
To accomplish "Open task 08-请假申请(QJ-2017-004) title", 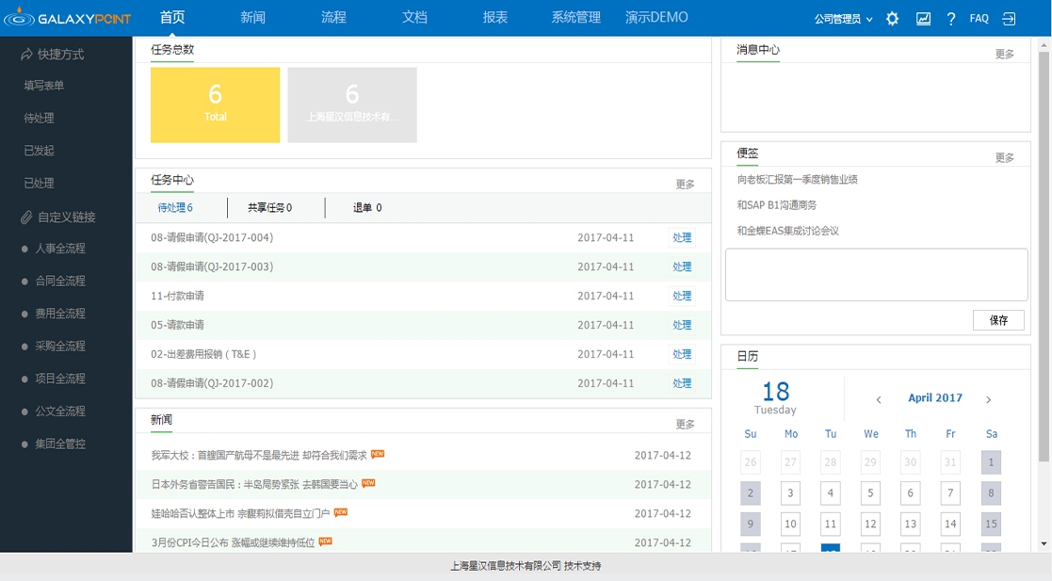I will coord(212,237).
